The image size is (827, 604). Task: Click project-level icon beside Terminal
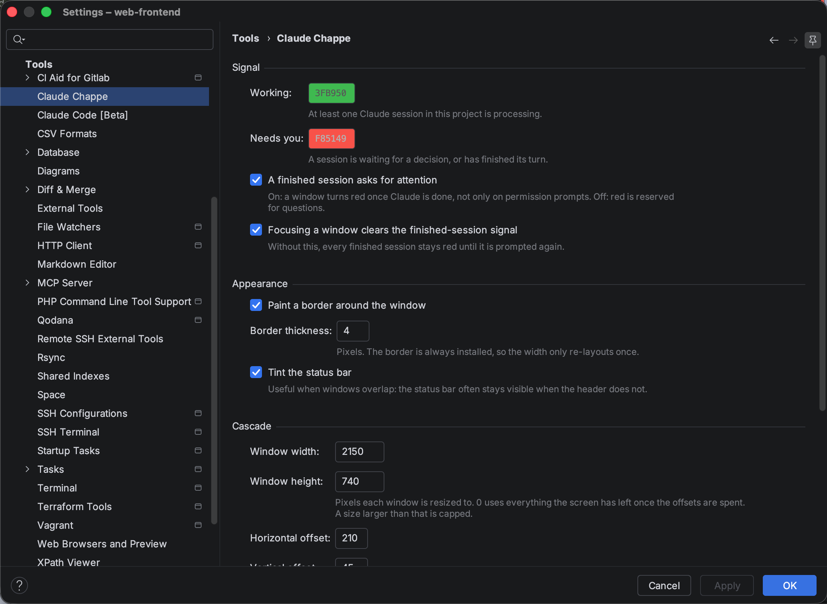pyautogui.click(x=198, y=488)
